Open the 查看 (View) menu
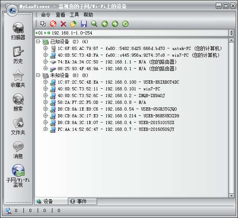The width and height of the screenshot is (238, 218). pyautogui.click(x=60, y=15)
